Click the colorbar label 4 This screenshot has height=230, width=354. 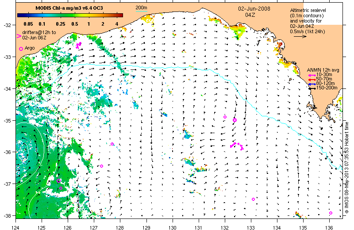tap(117, 24)
